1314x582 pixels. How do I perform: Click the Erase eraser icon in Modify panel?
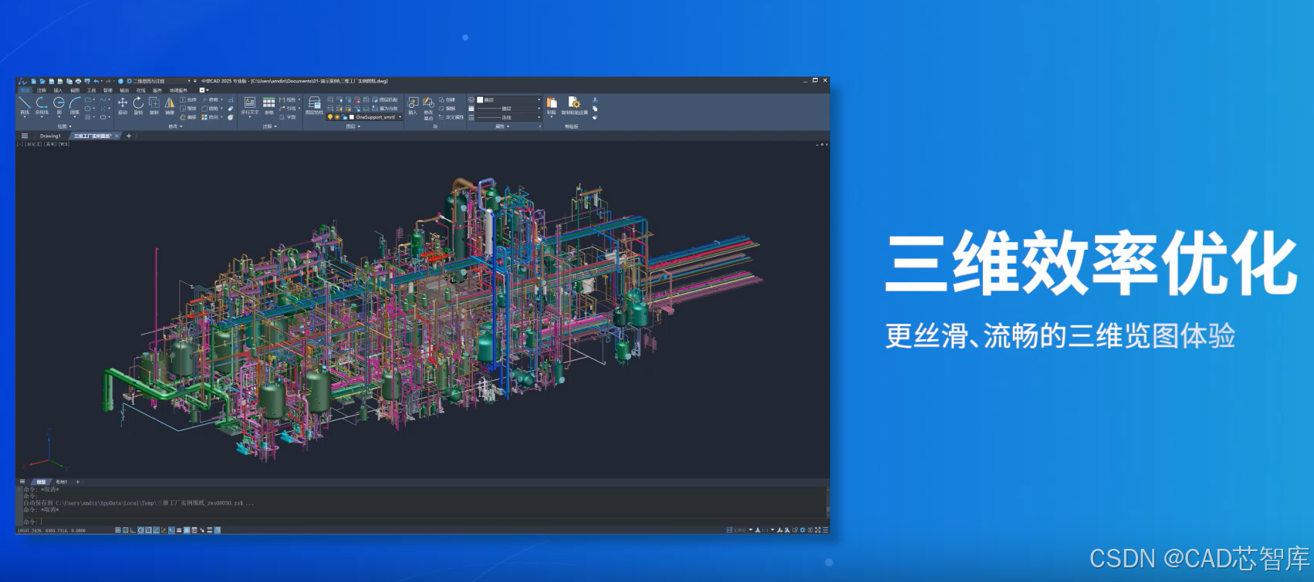(231, 108)
